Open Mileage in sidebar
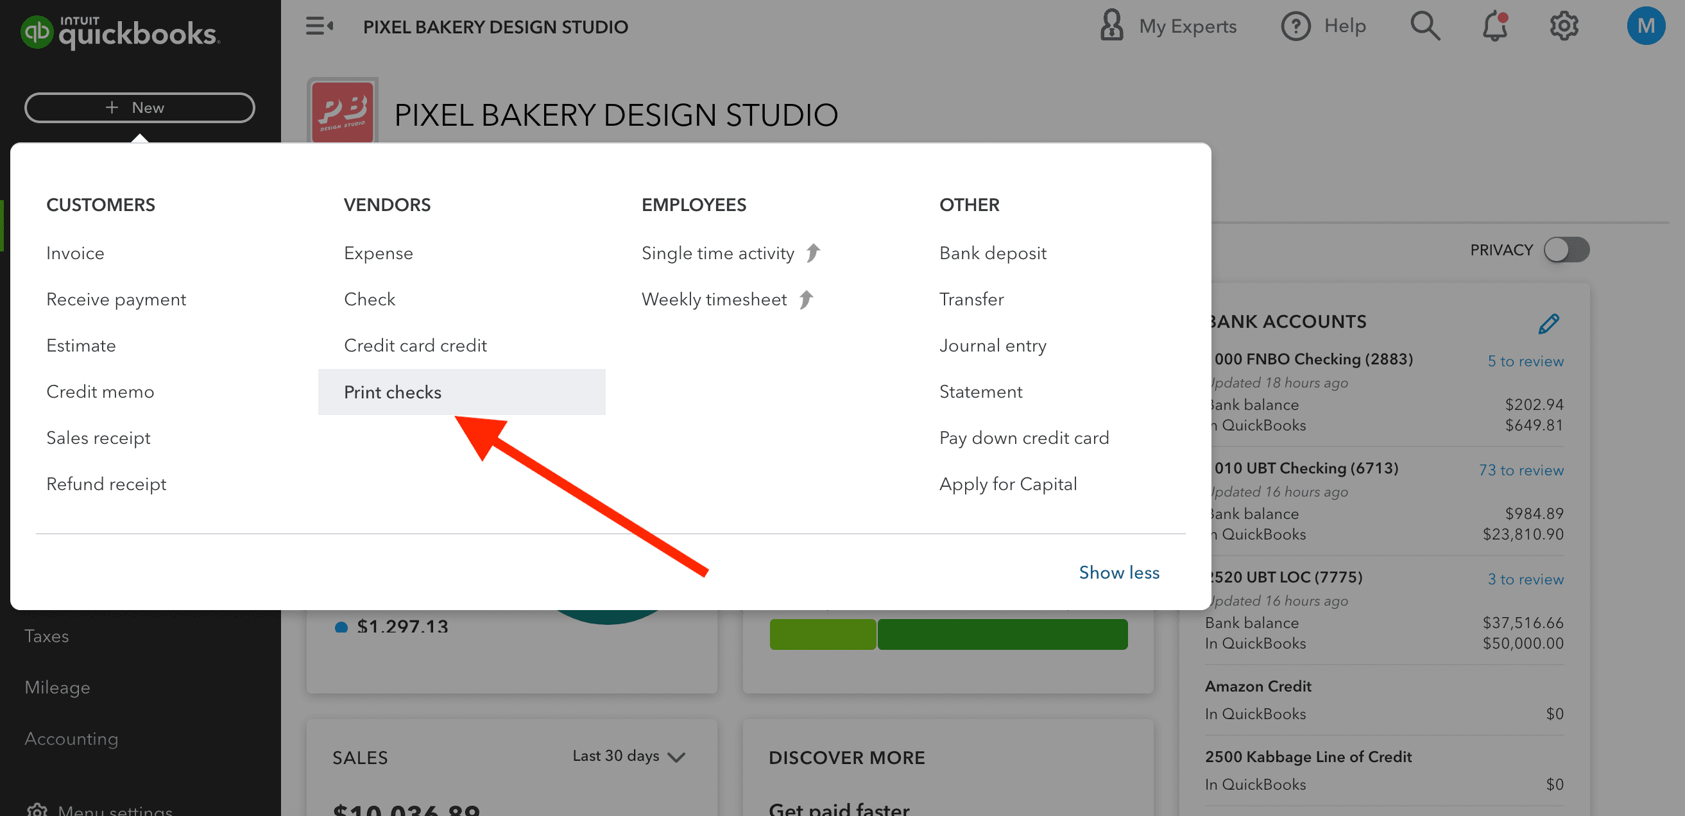This screenshot has width=1685, height=816. pos(57,687)
